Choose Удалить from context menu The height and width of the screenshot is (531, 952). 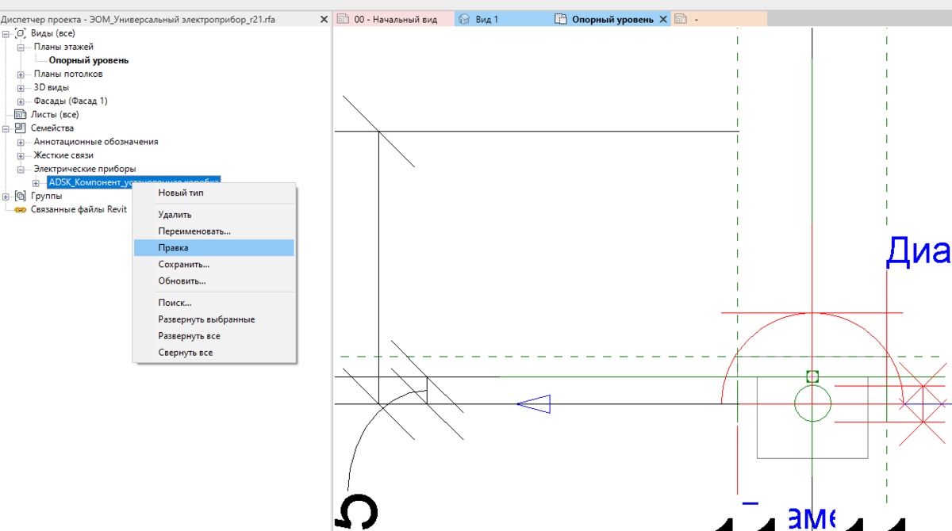point(214,215)
